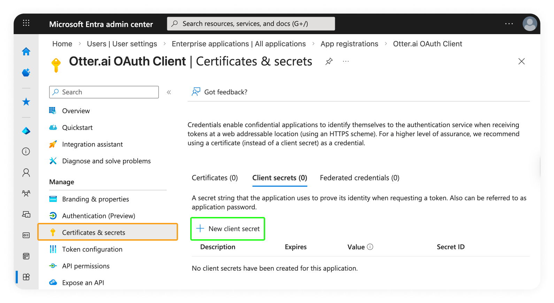The width and height of the screenshot is (554, 303).
Task: Click the top resource search bar
Action: coord(251,24)
